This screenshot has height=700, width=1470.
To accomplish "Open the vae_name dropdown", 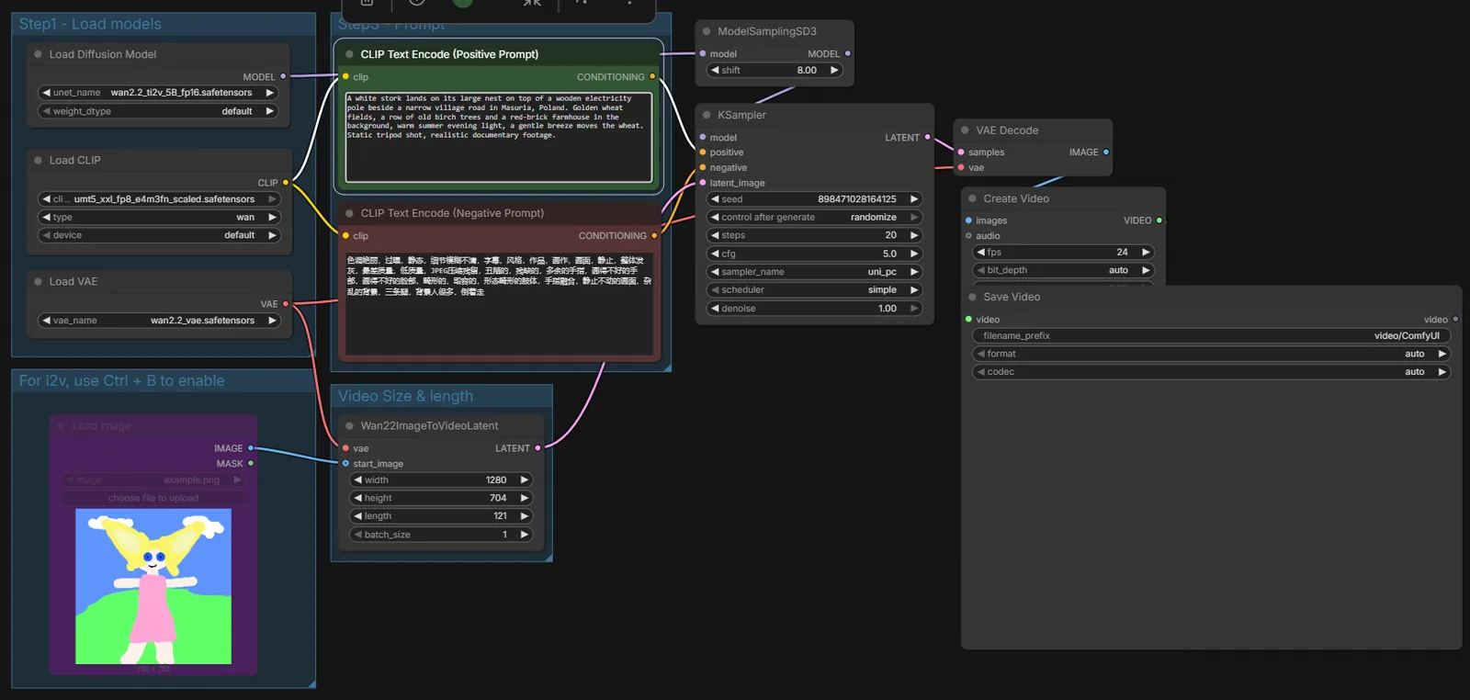I will pyautogui.click(x=158, y=321).
